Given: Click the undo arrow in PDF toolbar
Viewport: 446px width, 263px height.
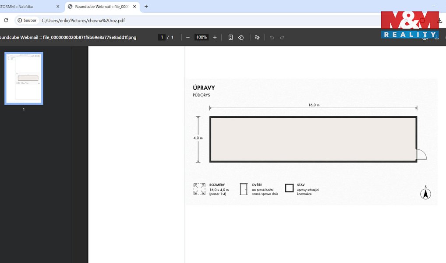Looking at the screenshot, I should (x=272, y=37).
